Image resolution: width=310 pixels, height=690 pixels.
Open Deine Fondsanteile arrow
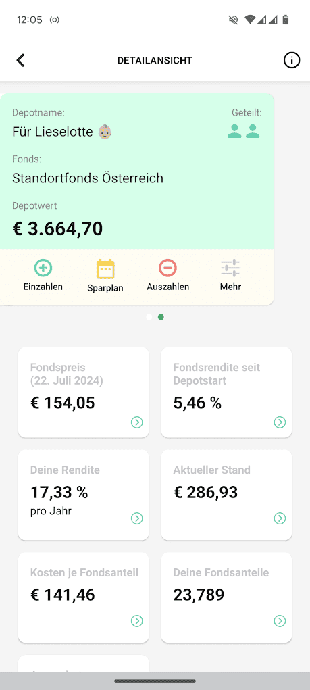280,621
